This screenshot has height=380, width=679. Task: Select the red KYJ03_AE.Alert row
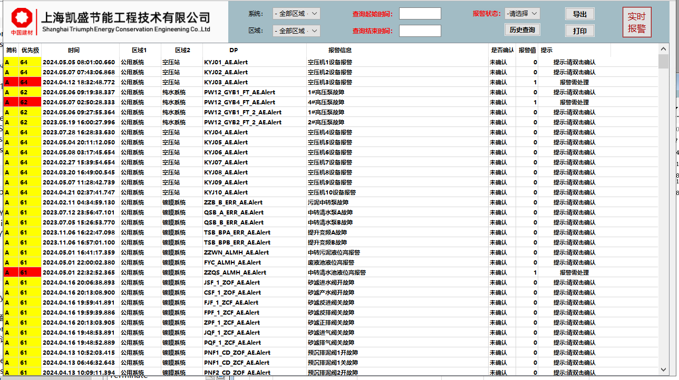[x=331, y=82]
